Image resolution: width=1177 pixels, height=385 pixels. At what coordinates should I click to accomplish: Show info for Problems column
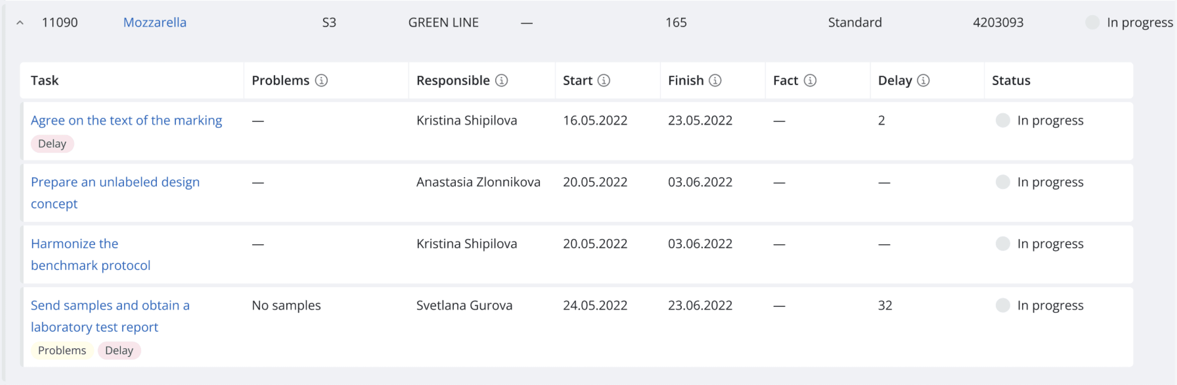[321, 81]
